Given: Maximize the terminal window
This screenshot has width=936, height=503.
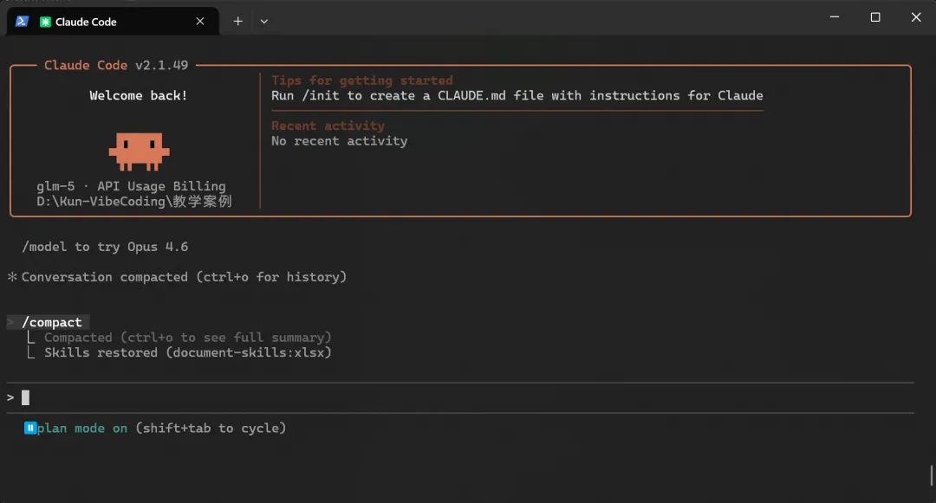Looking at the screenshot, I should pyautogui.click(x=875, y=17).
